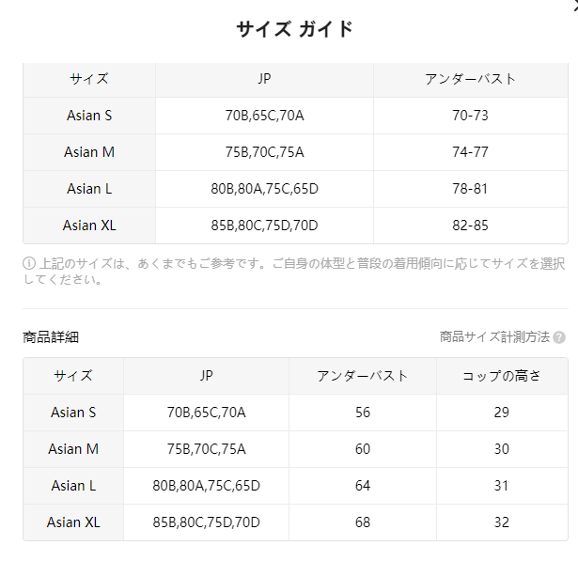Image resolution: width=578 pixels, height=561 pixels.
Task: Click the underbust value 56
Action: click(363, 413)
